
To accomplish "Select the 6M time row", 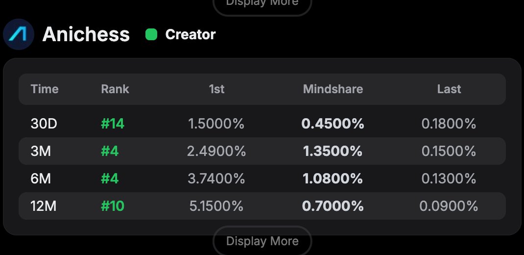I will (41, 178).
